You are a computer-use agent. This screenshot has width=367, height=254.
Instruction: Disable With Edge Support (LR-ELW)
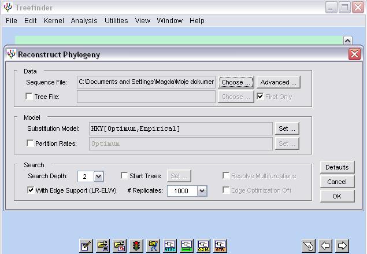tap(31, 190)
